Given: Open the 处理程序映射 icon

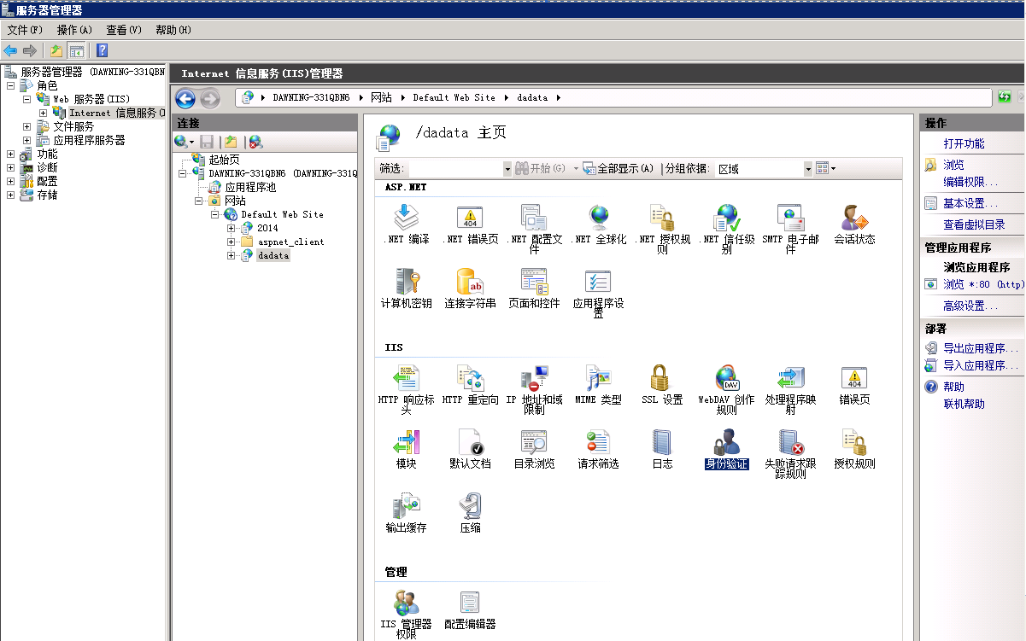Looking at the screenshot, I should [x=790, y=389].
